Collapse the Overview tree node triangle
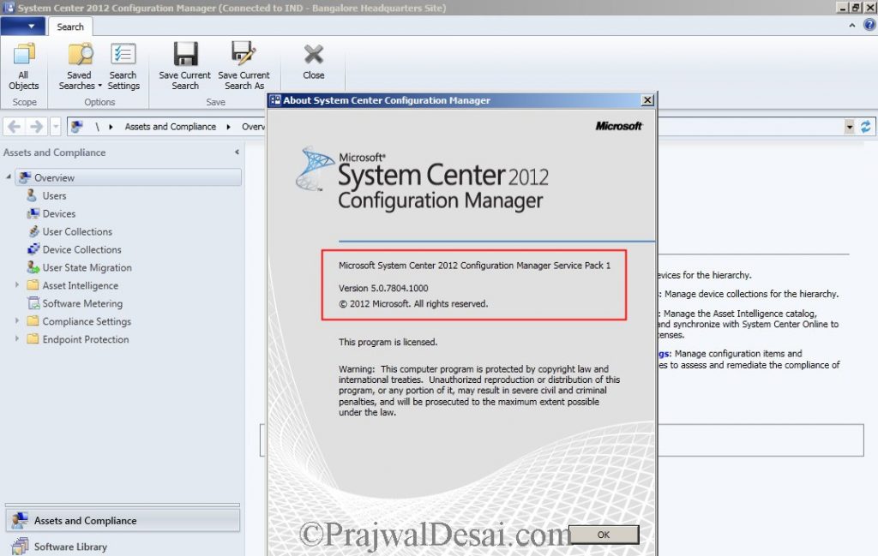The image size is (878, 556). tap(9, 176)
